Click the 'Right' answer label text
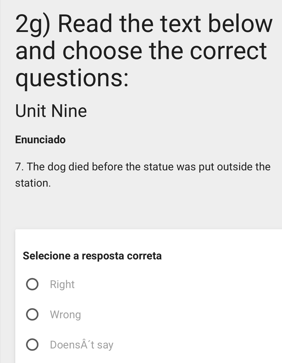The width and height of the screenshot is (282, 363). click(62, 284)
